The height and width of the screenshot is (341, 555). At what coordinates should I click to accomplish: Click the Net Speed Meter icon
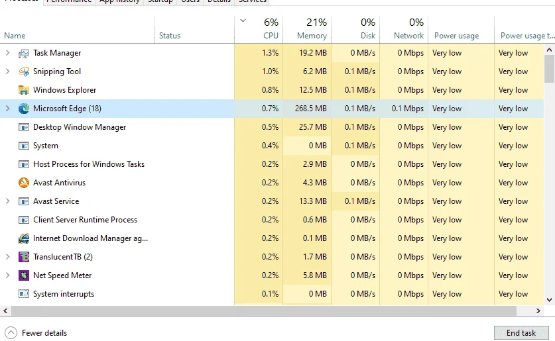tap(24, 275)
